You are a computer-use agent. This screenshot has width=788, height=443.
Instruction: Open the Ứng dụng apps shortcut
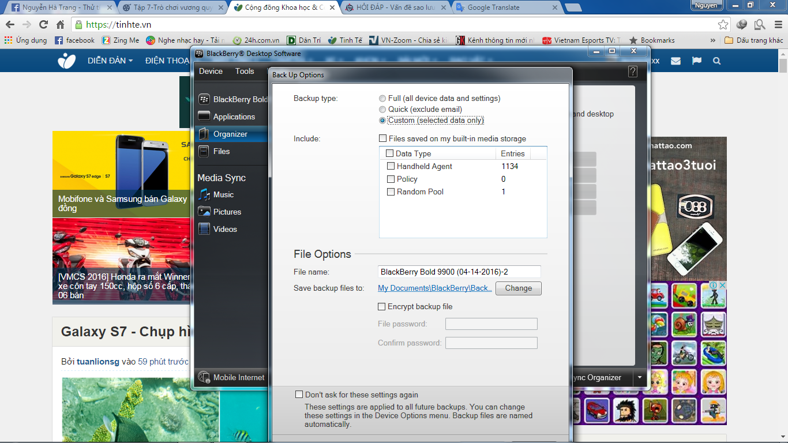tap(26, 40)
